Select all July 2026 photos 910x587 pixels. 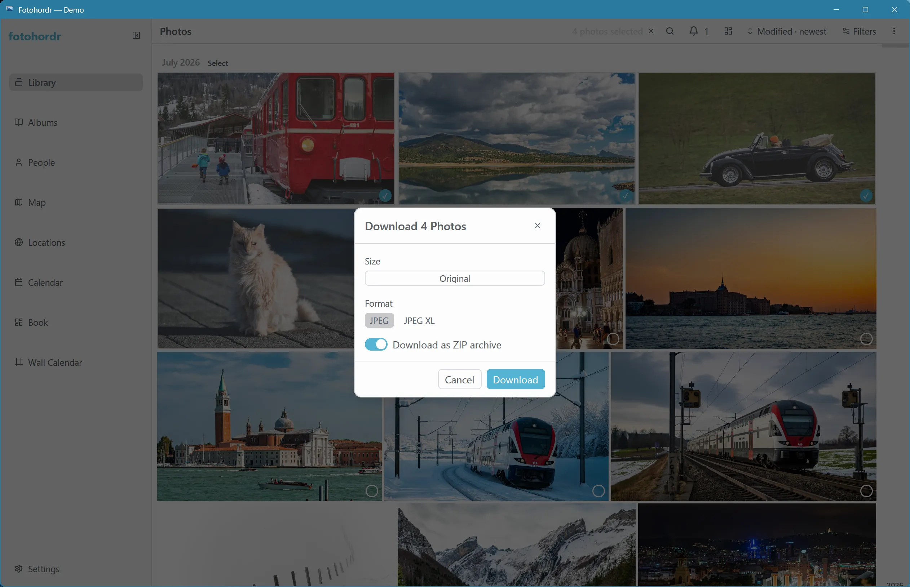coord(218,63)
